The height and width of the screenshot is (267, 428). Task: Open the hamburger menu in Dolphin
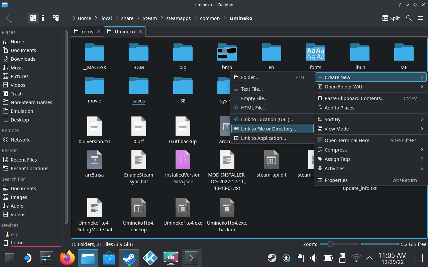tap(420, 18)
